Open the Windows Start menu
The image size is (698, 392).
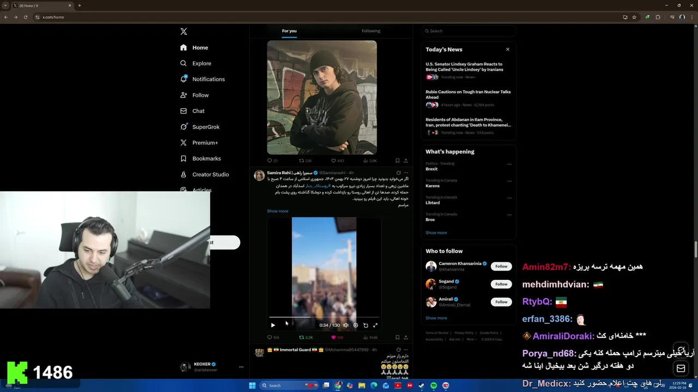[x=252, y=385]
